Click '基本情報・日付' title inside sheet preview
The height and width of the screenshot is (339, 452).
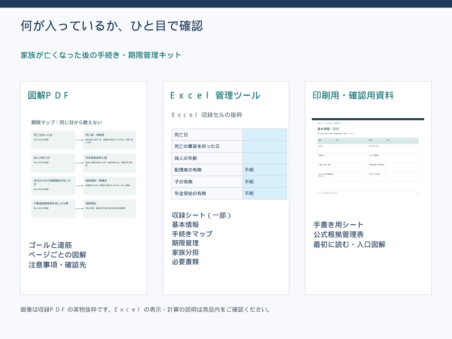328,129
